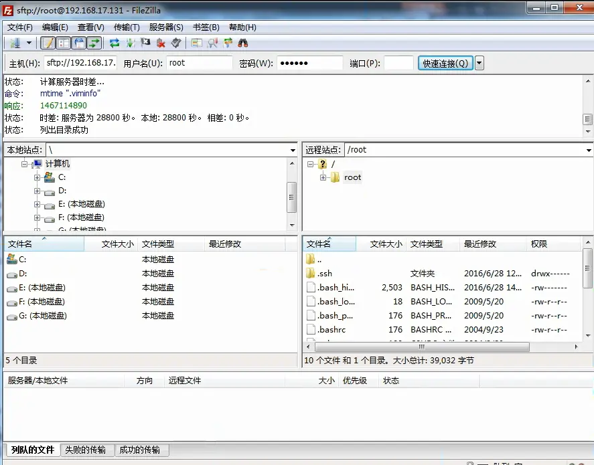Image resolution: width=594 pixels, height=465 pixels.
Task: Sort local files by 最近修改 column
Action: (x=244, y=244)
